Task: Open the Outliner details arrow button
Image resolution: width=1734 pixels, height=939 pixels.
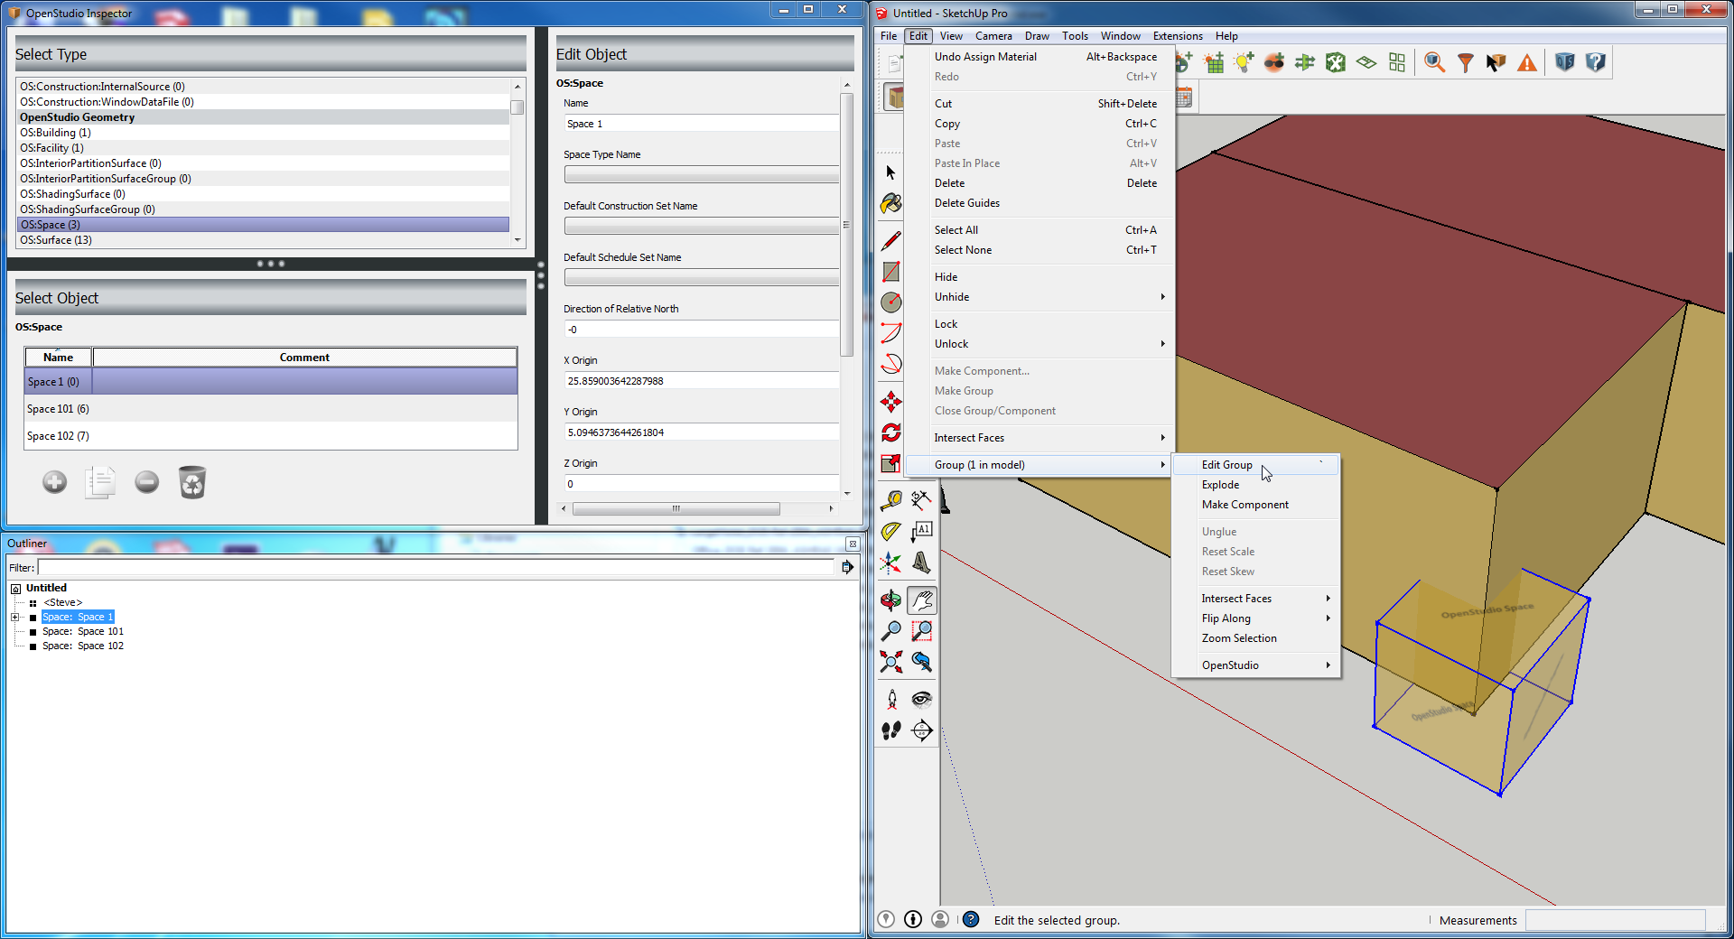Action: (847, 567)
